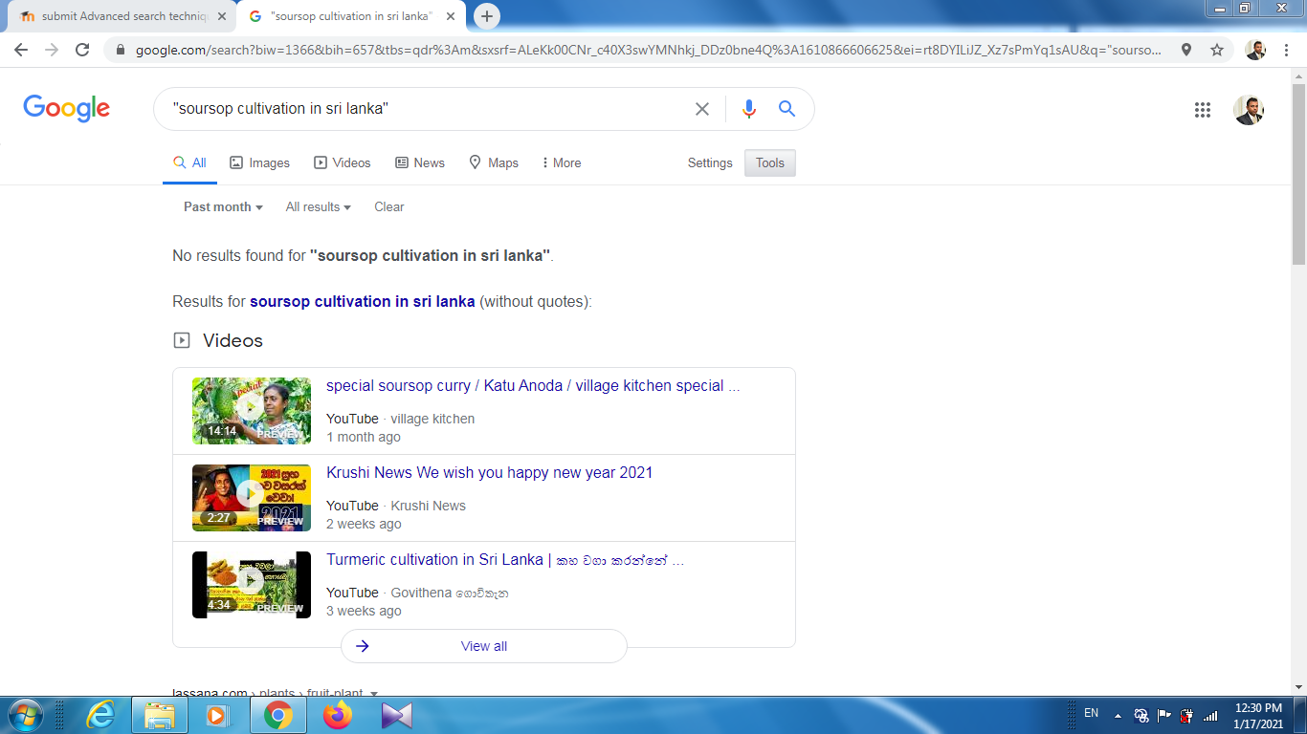The image size is (1307, 734).
Task: Toggle the Tools button
Action: (x=770, y=163)
